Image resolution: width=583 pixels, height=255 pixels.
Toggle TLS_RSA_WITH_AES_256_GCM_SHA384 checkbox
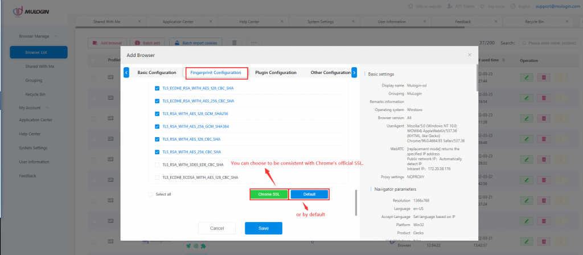pos(158,126)
